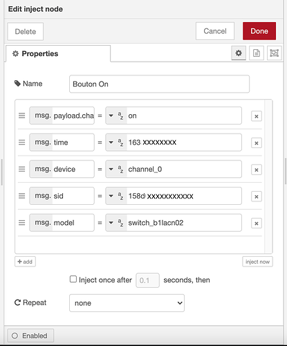Add a new property with '+ add'
This screenshot has width=287, height=346.
pos(25,262)
